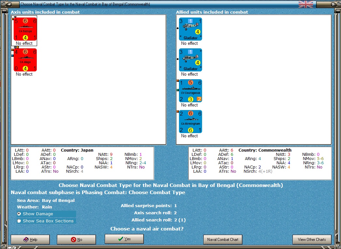This screenshot has width=341, height=249.
Task: Select the CA Suzuya cruiser unit
Action: 25,29
